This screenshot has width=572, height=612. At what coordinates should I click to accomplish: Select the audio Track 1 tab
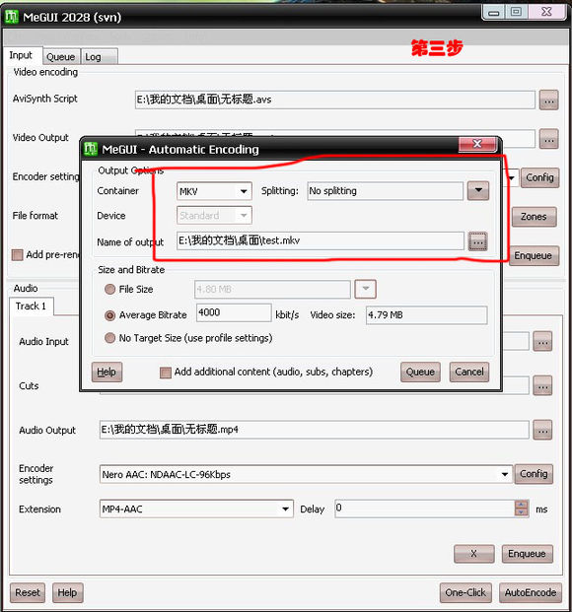tap(31, 306)
